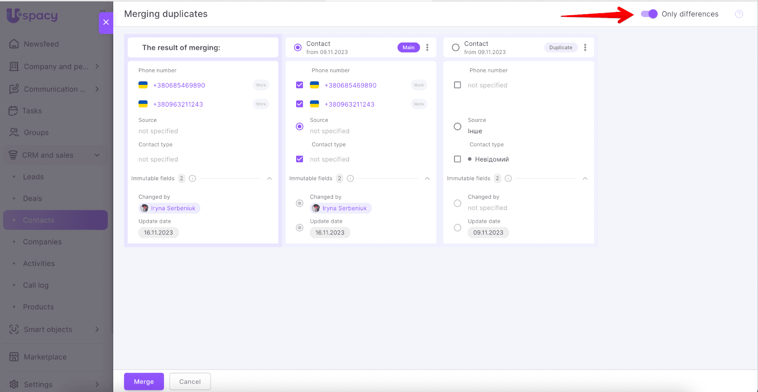758x392 pixels.
Task: Expand Company and people sidebar submenu
Action: (x=97, y=67)
